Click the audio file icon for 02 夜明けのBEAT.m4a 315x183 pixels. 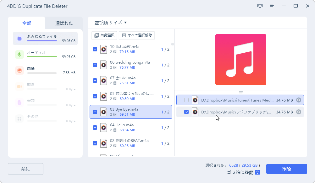coord(104,143)
